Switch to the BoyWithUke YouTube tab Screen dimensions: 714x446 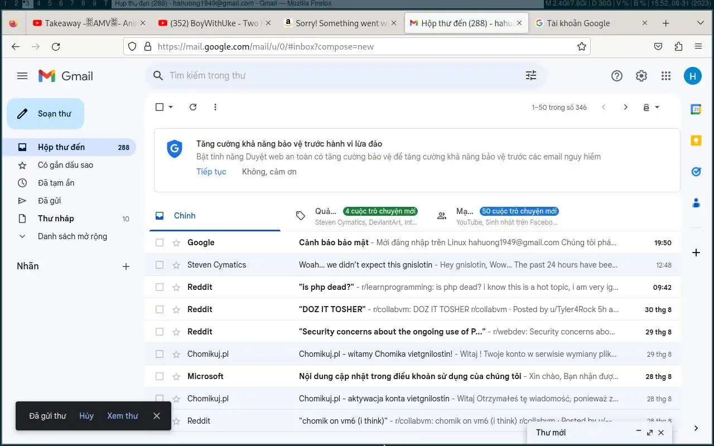coord(215,23)
